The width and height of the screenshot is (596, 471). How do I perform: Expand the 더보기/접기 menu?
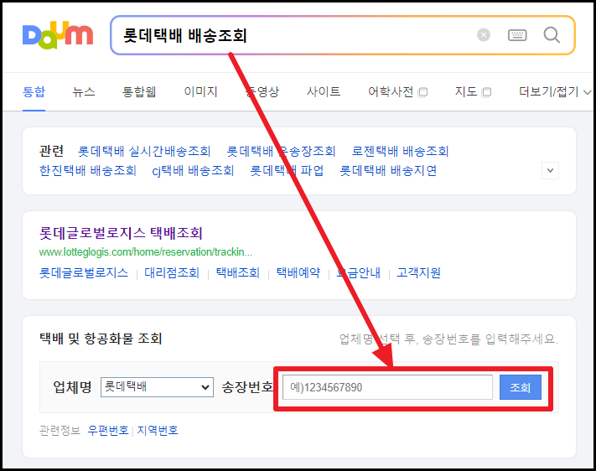coord(555,91)
